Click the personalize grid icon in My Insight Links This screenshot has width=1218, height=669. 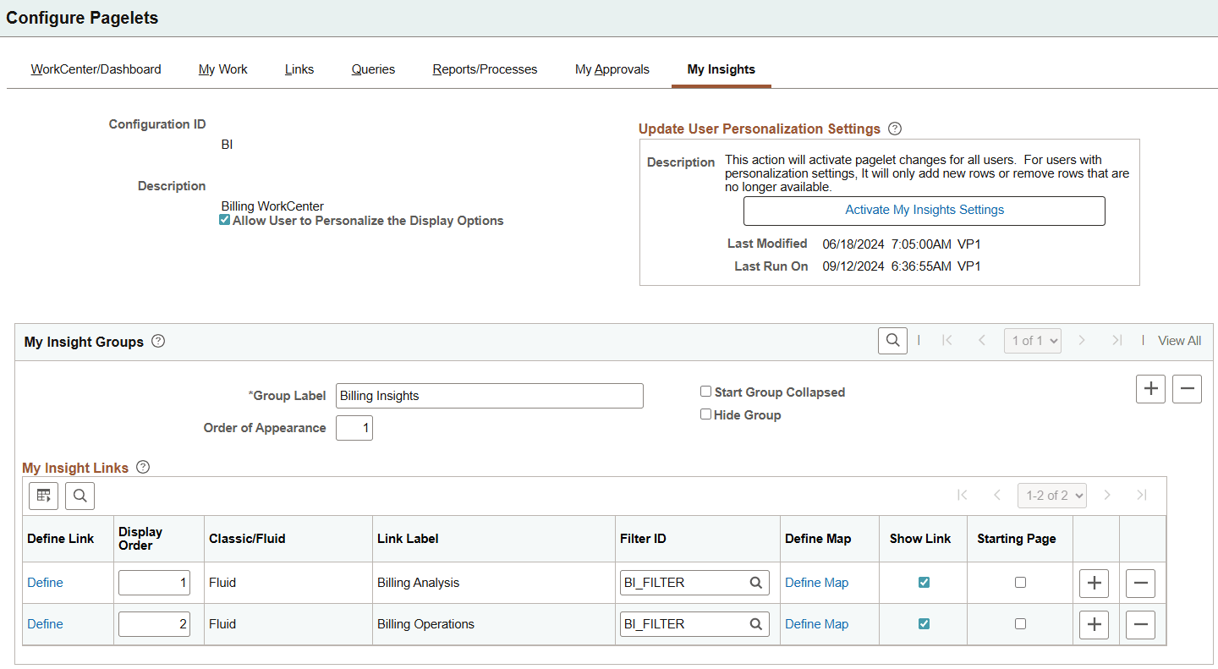[x=43, y=496]
